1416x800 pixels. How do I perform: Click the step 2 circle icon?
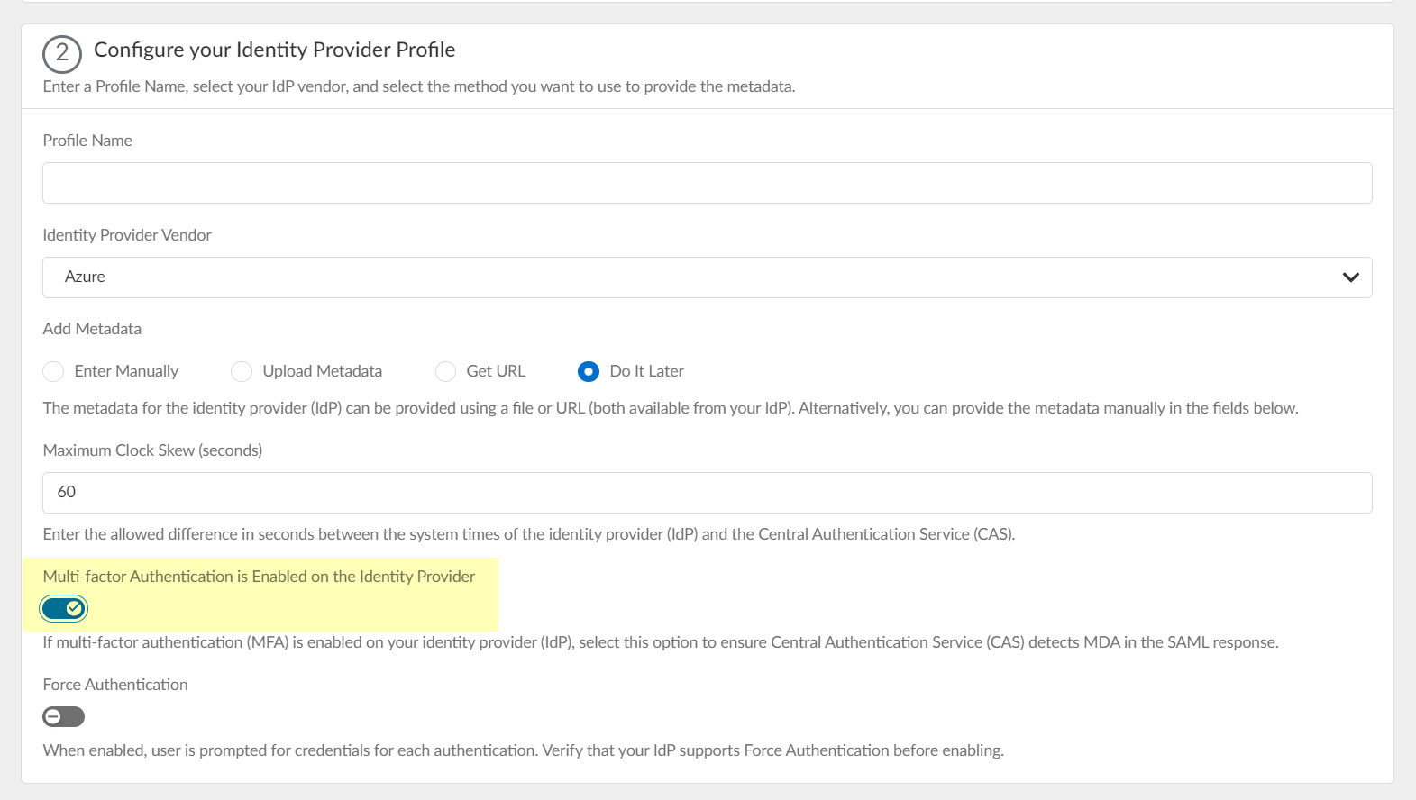62,54
